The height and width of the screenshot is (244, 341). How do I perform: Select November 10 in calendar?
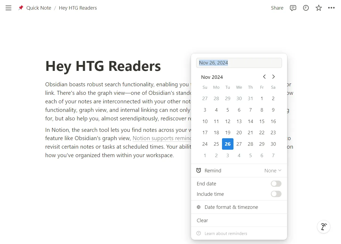click(x=205, y=121)
